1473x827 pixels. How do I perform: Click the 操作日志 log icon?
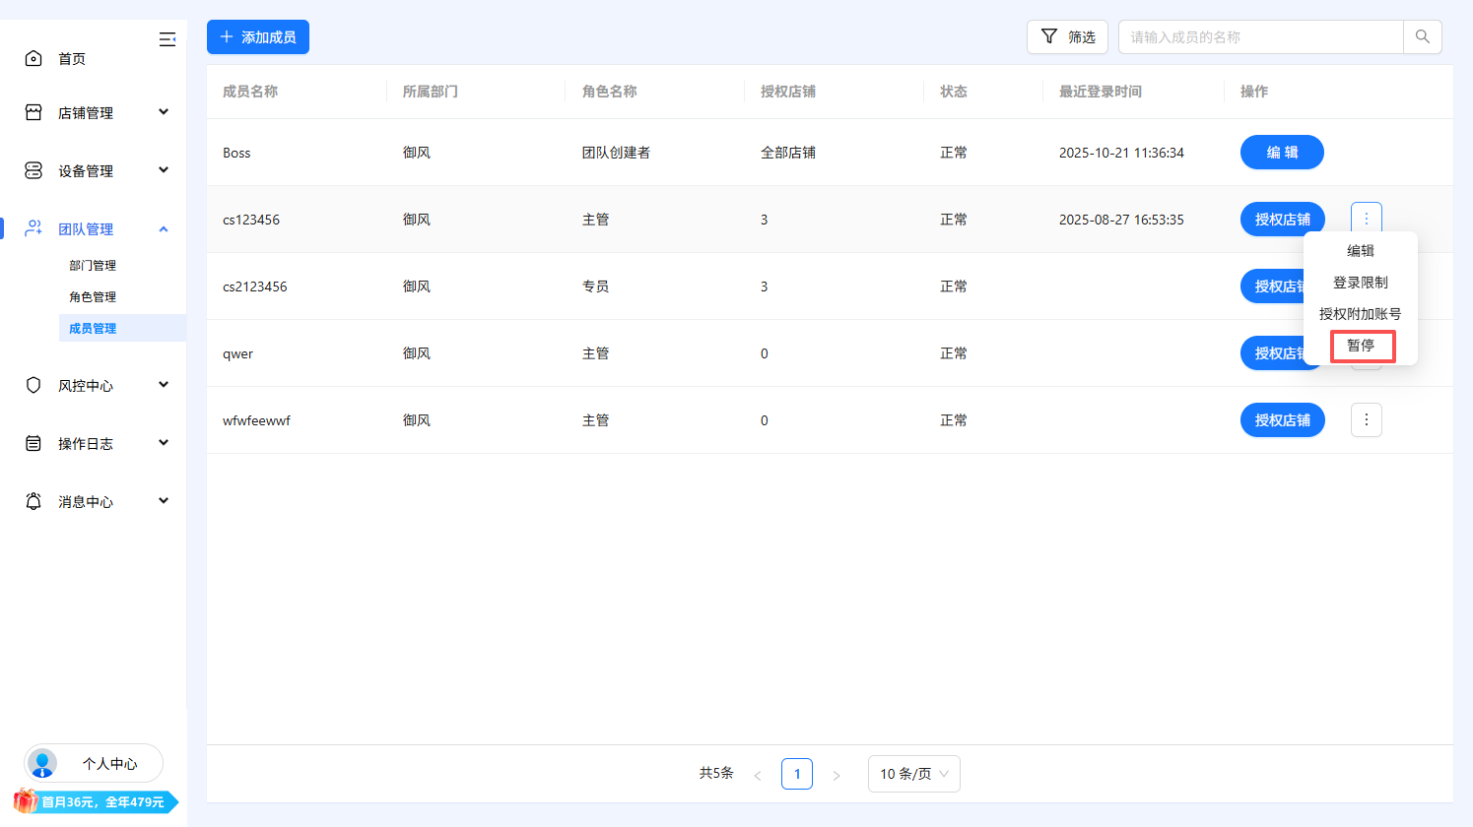point(33,443)
